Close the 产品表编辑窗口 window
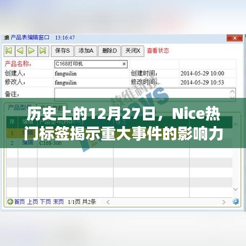 235,38
